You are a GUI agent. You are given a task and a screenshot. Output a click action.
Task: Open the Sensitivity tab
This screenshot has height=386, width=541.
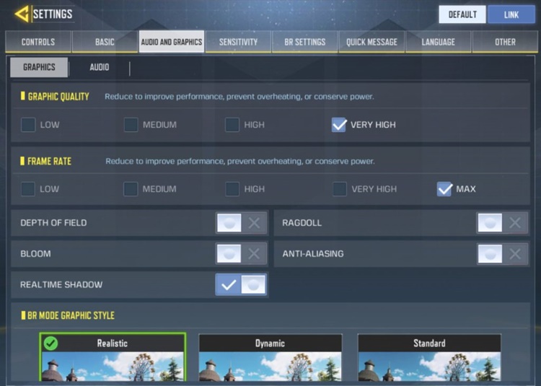(x=238, y=42)
